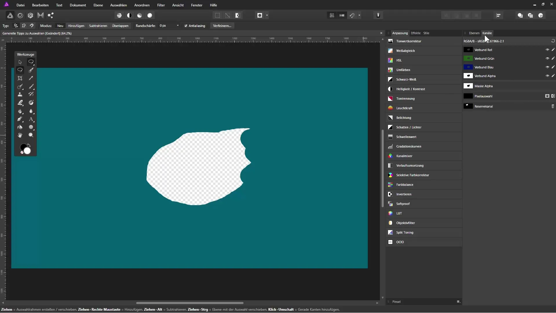Select the Crop tool
Viewport: 556px width, 313px height.
point(20,78)
